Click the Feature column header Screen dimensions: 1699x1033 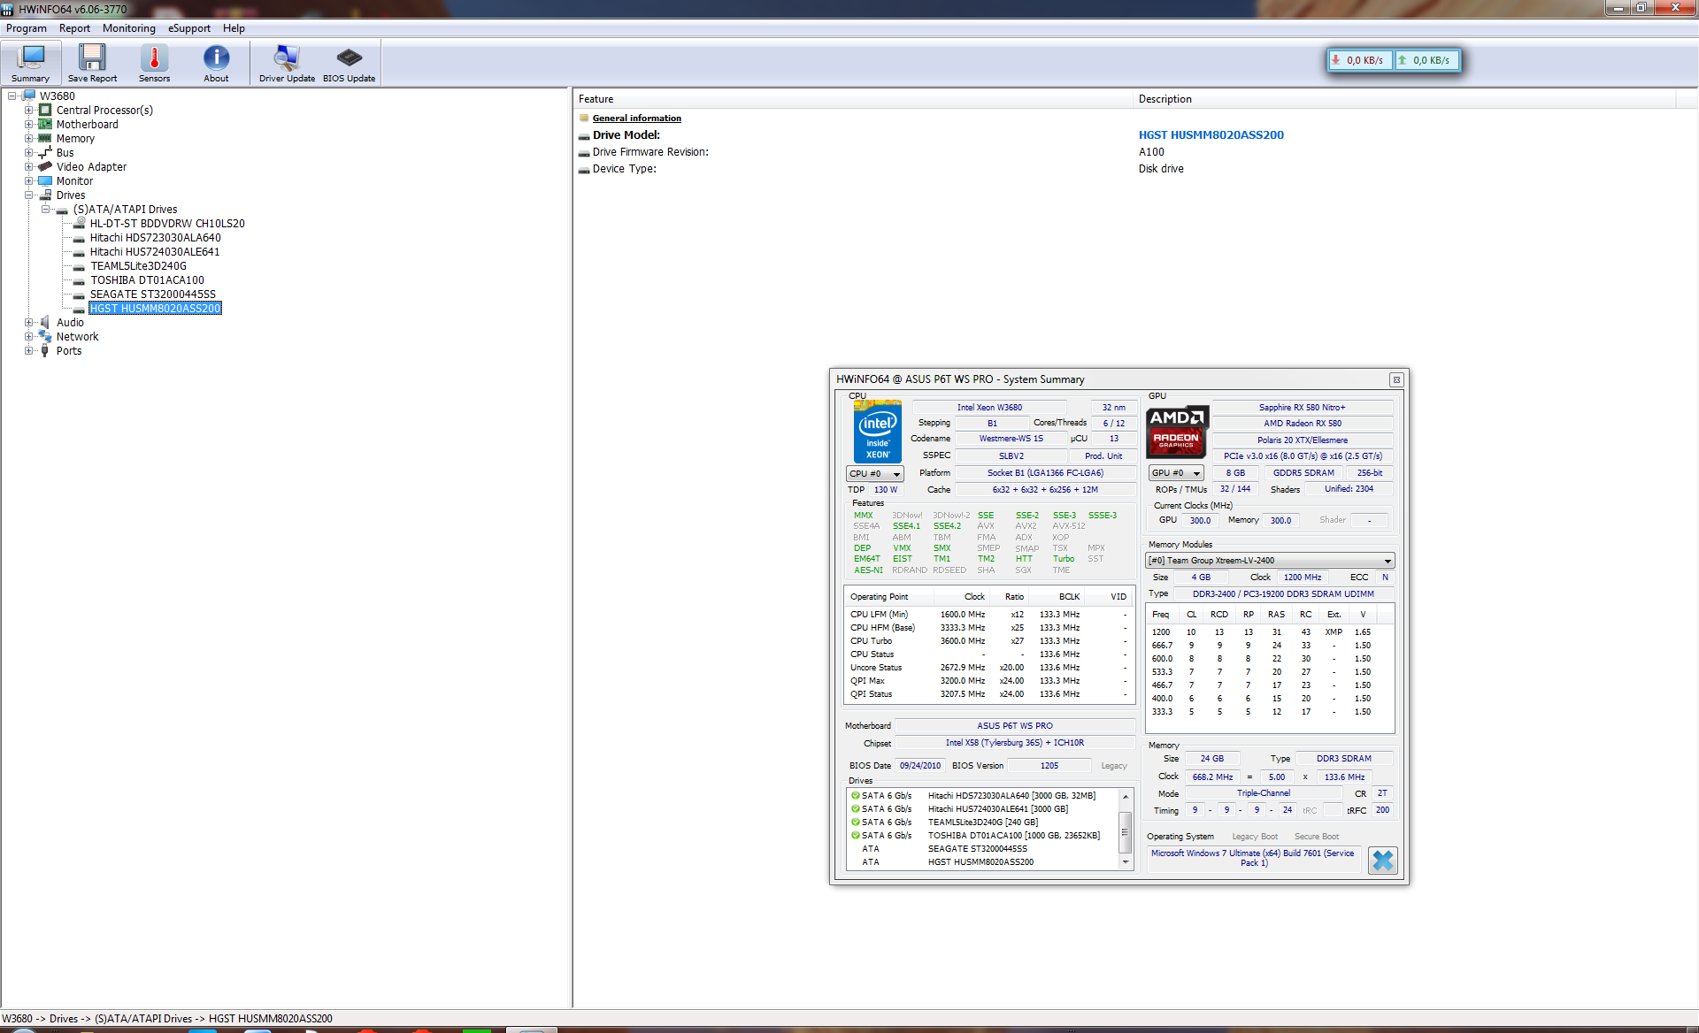[853, 99]
